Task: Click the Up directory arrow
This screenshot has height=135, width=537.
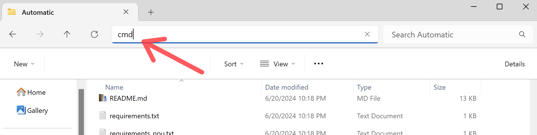Action: click(67, 34)
